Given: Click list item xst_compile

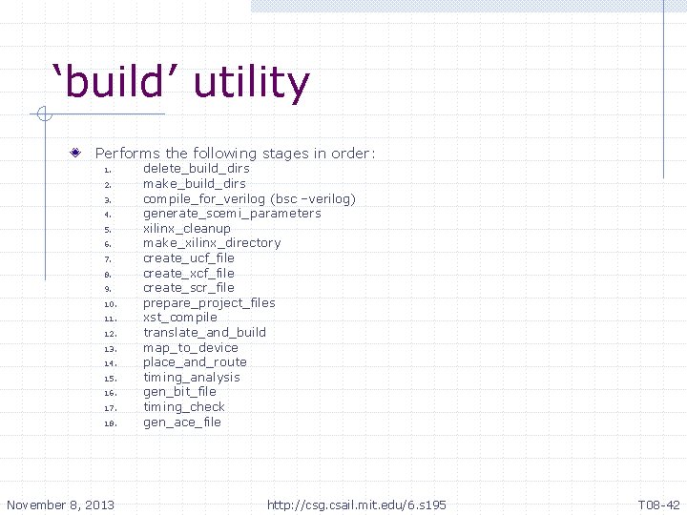Looking at the screenshot, I should point(180,318).
